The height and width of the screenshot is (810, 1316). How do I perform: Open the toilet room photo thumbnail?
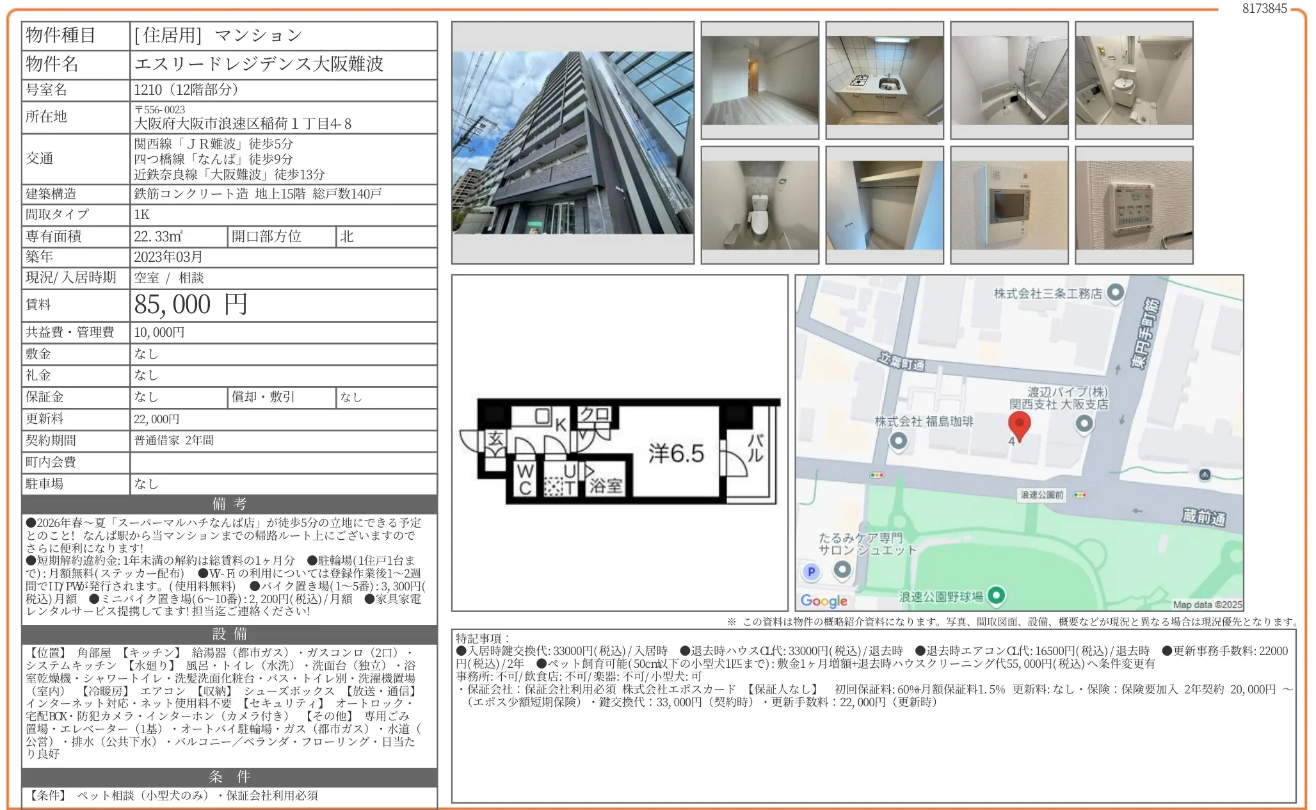[760, 205]
